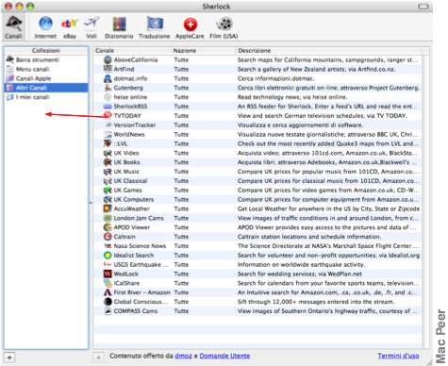The width and height of the screenshot is (448, 366).
Task: Select Menu canali collection
Action: 46,69
